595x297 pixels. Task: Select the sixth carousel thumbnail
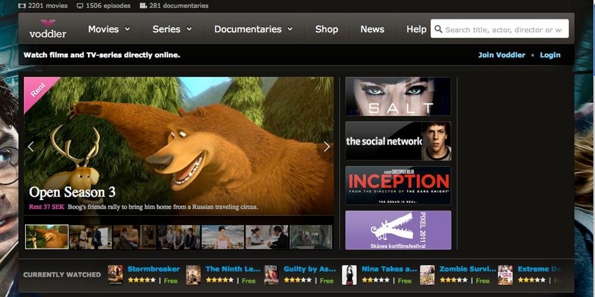pos(267,237)
